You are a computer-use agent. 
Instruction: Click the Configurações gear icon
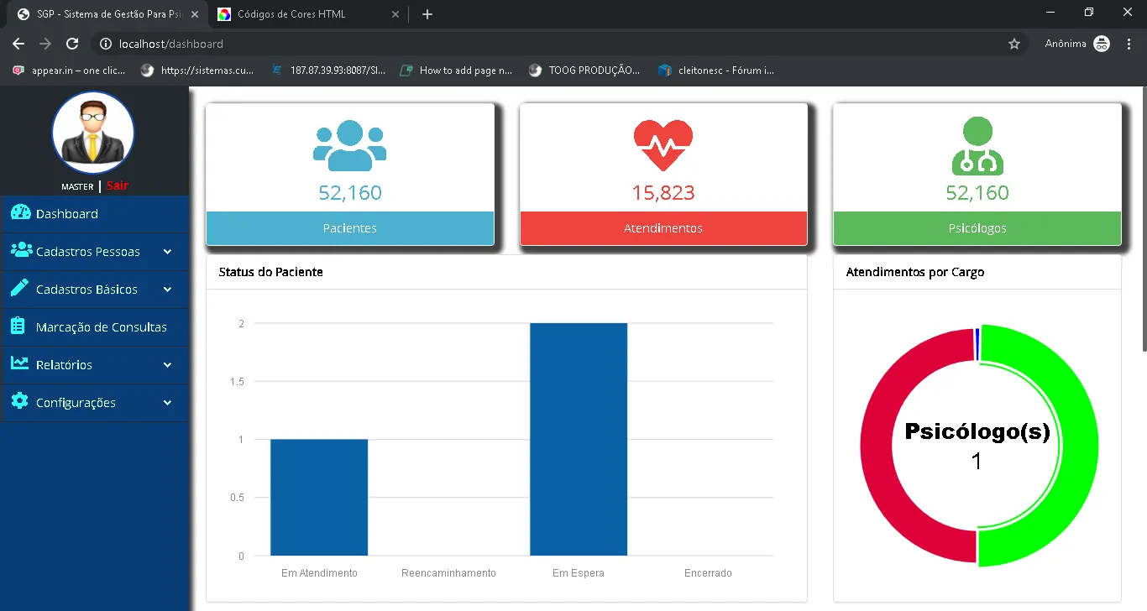click(19, 401)
